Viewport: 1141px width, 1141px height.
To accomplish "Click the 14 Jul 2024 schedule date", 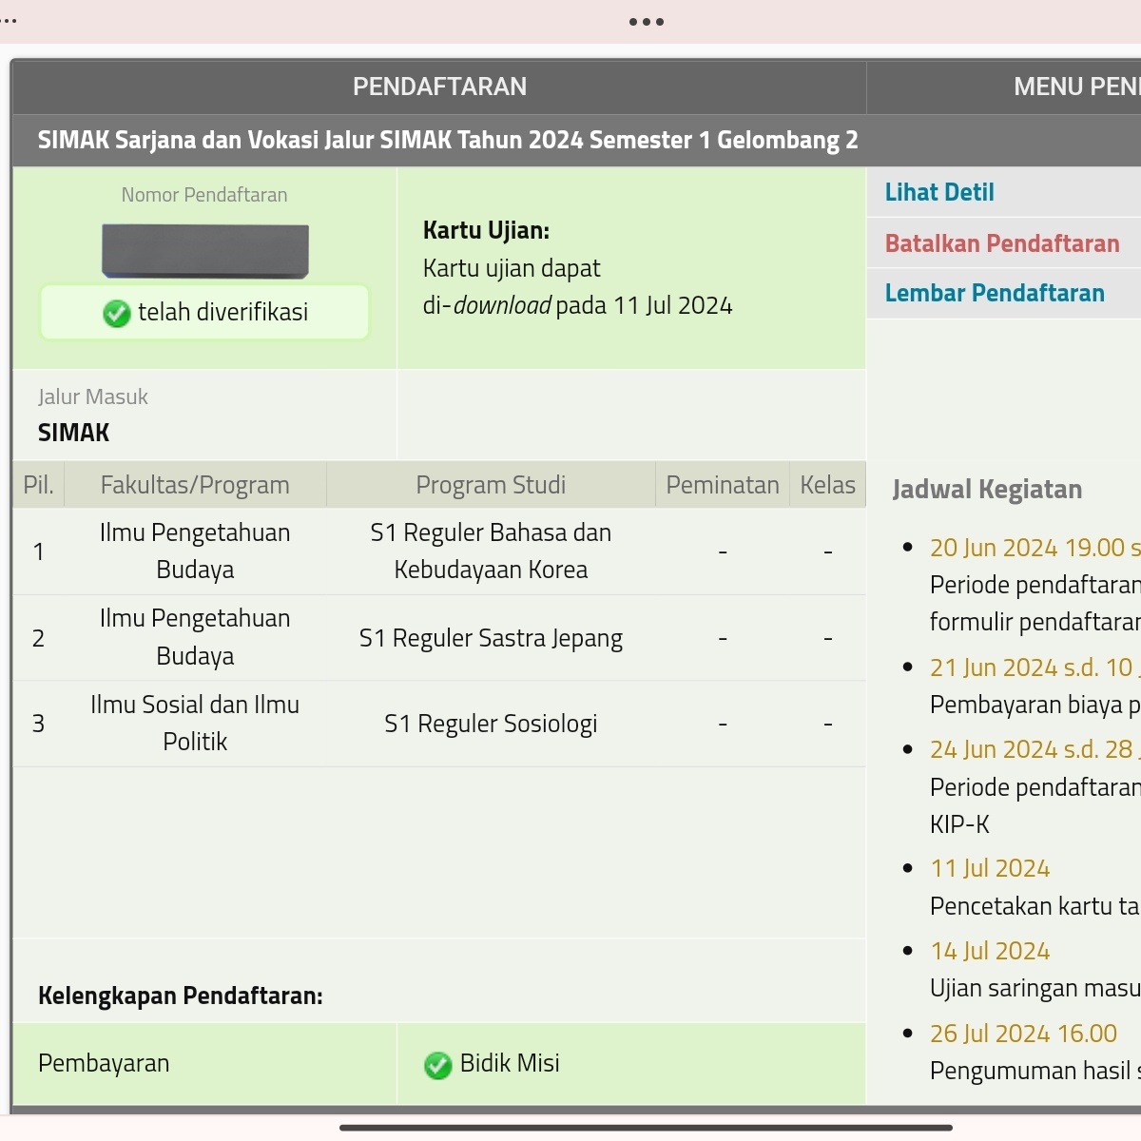I will (x=990, y=951).
